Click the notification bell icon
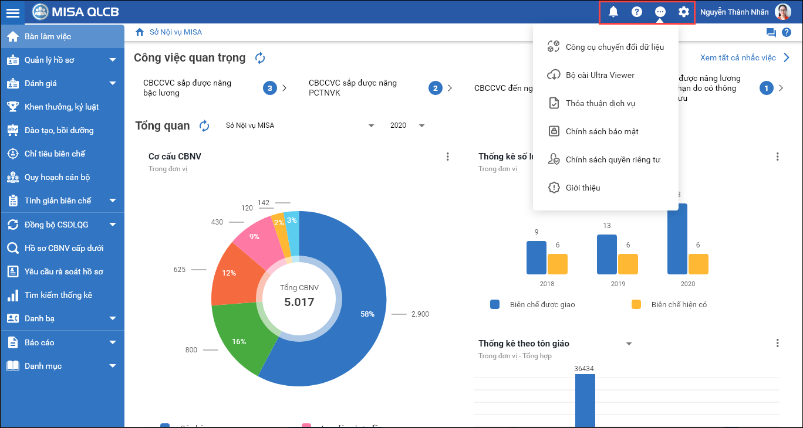This screenshot has width=803, height=428. click(x=613, y=12)
